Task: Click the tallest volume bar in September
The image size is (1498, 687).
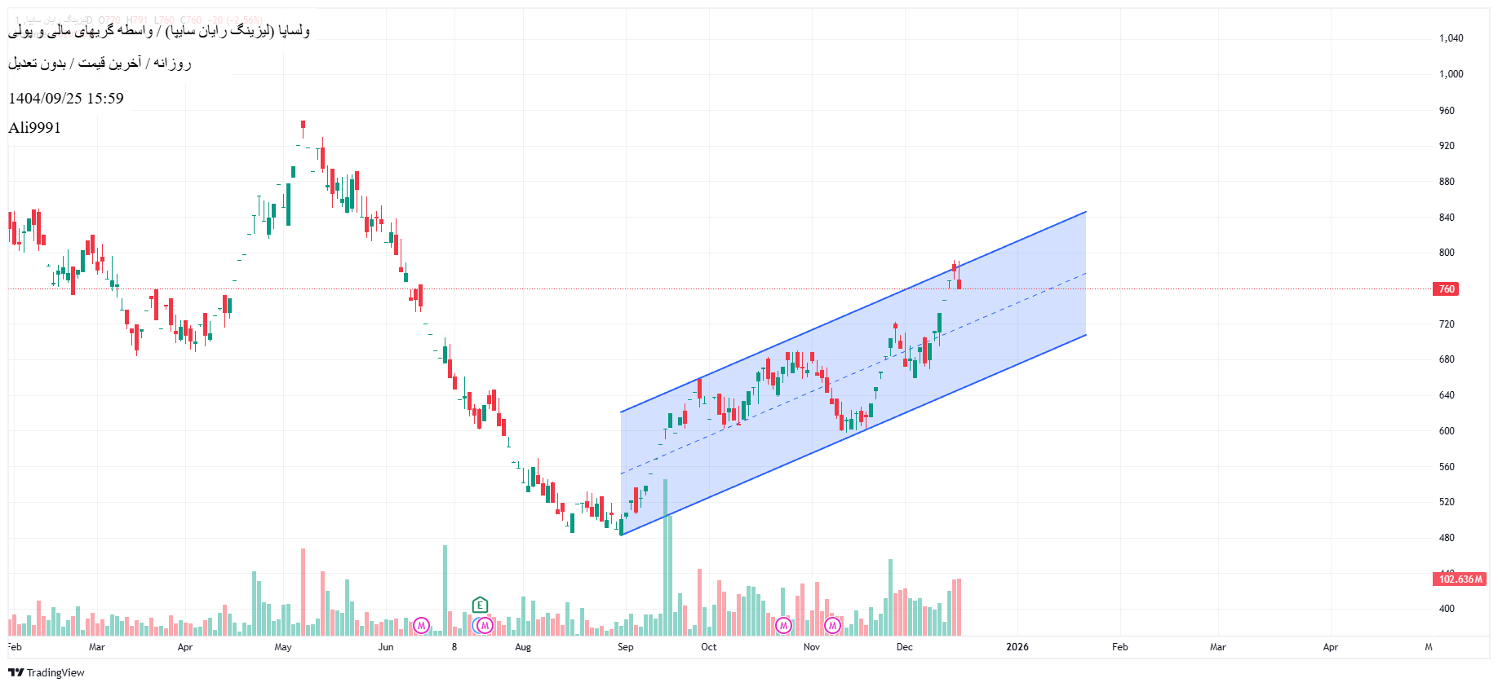Action: pyautogui.click(x=666, y=562)
